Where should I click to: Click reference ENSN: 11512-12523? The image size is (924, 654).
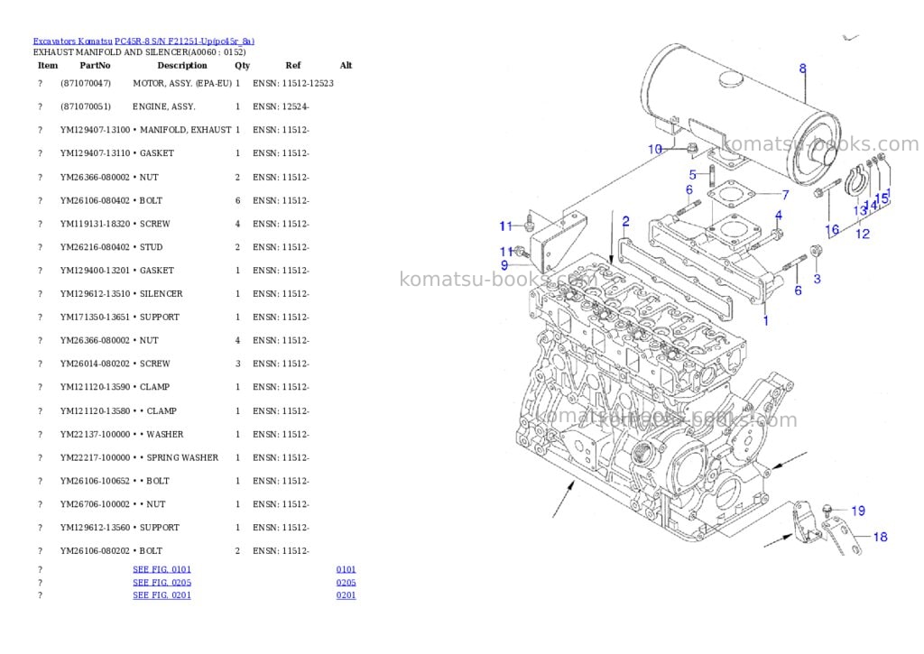293,83
